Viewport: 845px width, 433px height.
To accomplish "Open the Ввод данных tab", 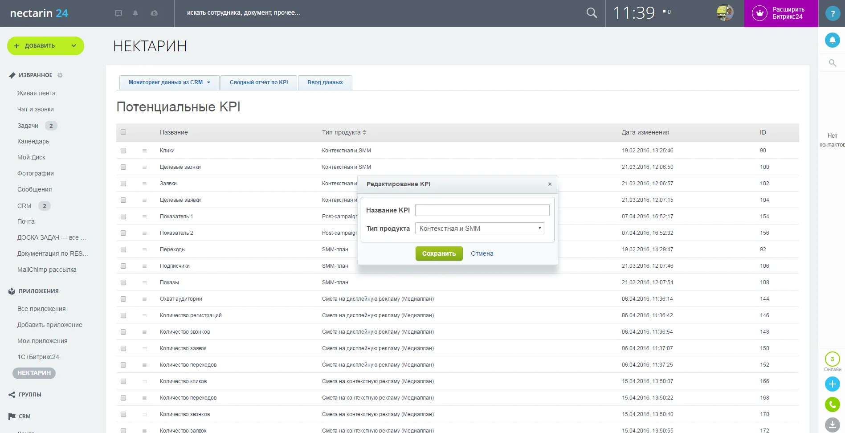I will click(325, 82).
